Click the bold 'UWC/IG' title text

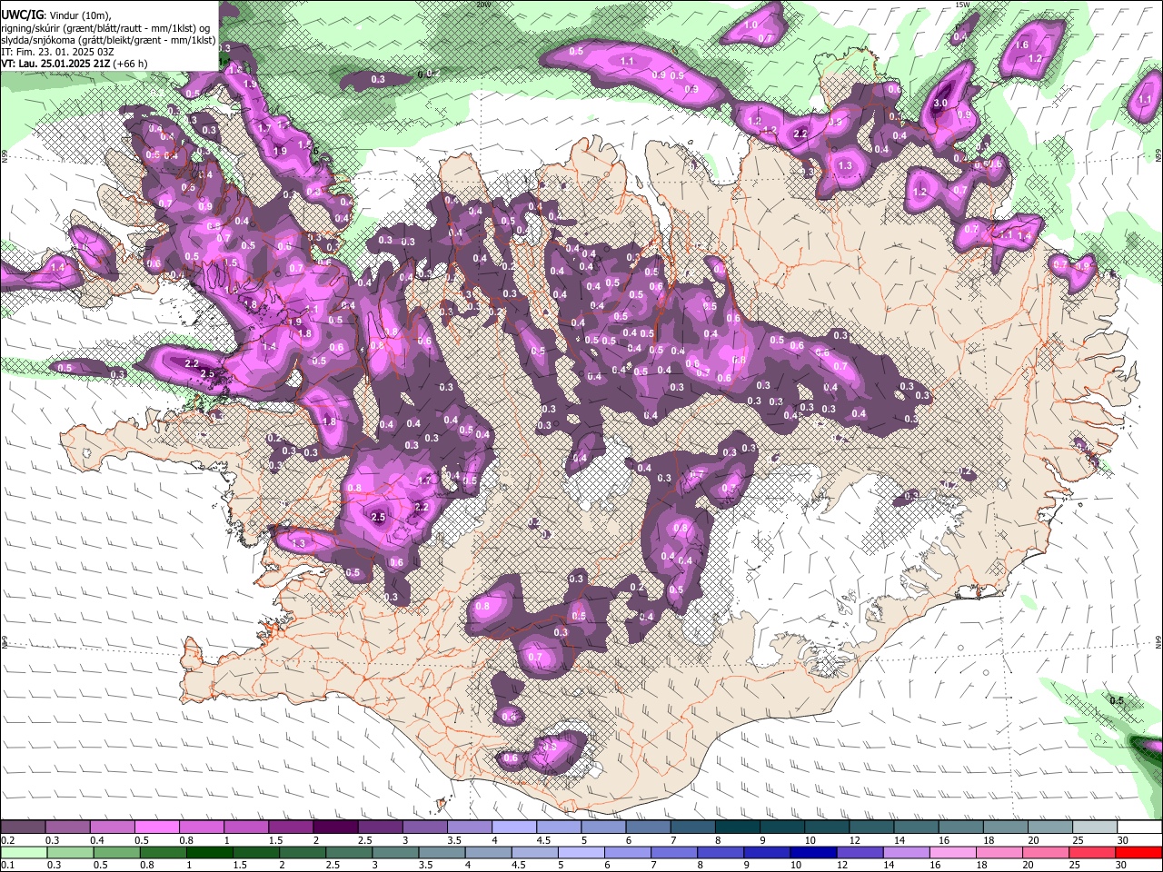[22, 15]
